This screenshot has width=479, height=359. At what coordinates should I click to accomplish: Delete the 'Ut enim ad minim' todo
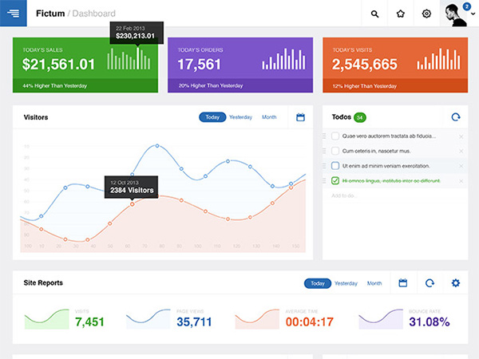point(461,166)
